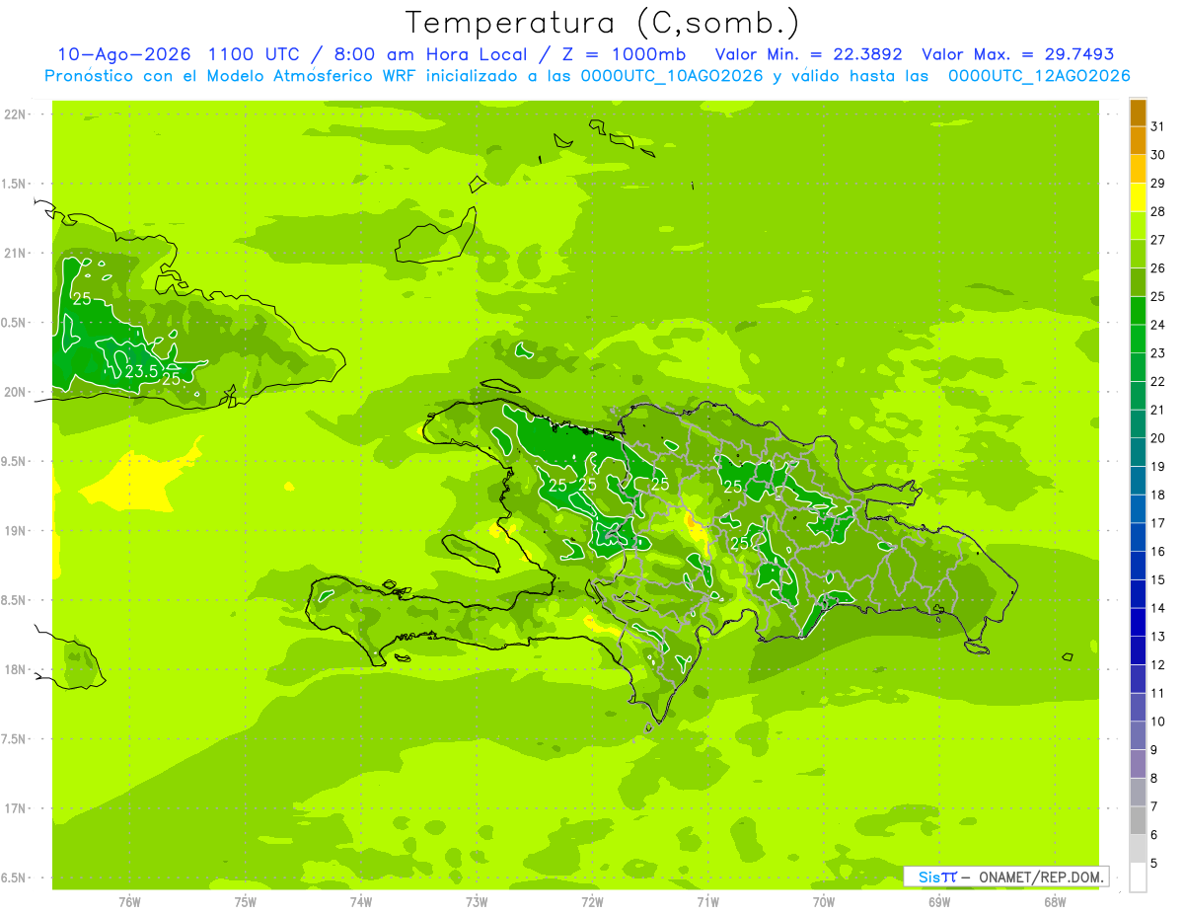Click the "Valor Max. = 29.7493" value

(x=1017, y=54)
